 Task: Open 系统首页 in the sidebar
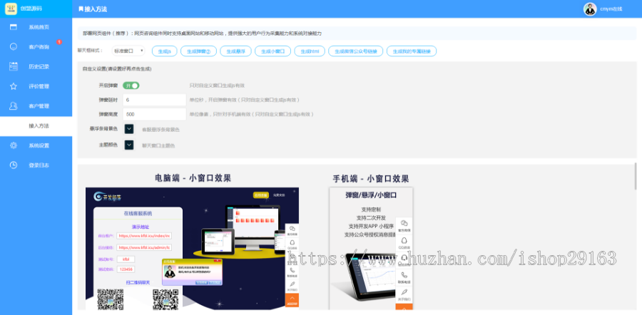[x=36, y=27]
